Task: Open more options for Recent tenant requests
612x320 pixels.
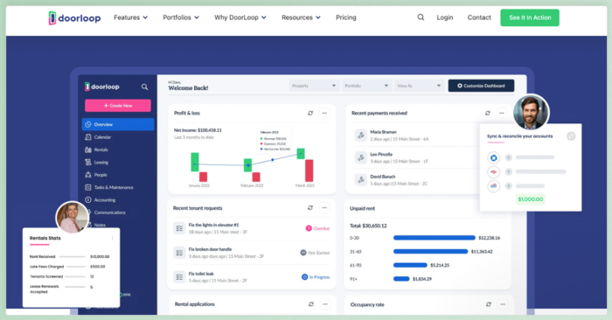Action: point(324,208)
